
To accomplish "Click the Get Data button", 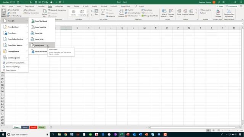I will [x=3, y=13].
